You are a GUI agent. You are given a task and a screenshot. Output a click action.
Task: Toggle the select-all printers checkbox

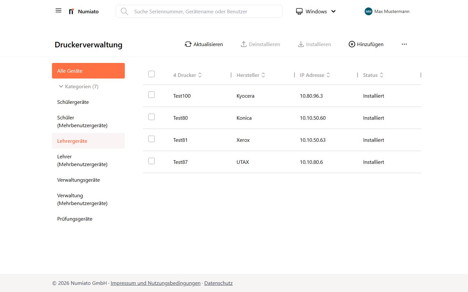151,74
